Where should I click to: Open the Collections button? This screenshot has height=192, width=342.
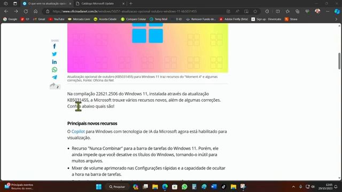pos(297,11)
